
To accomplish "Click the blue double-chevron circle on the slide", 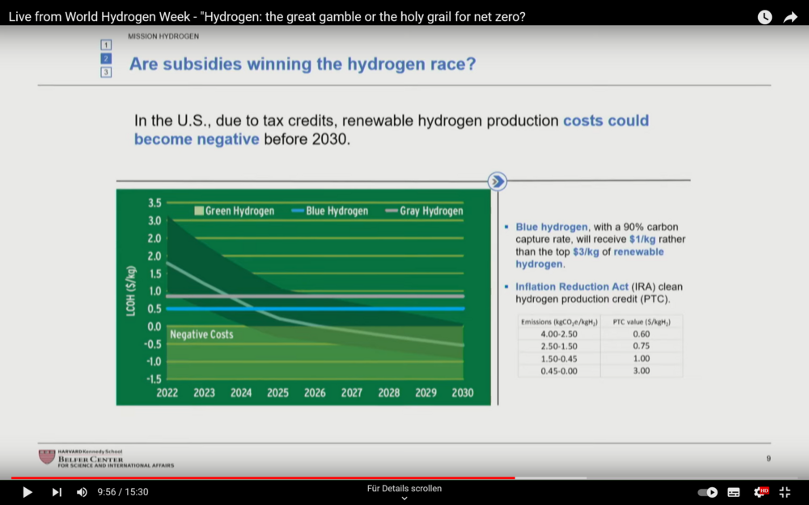I will coord(497,181).
